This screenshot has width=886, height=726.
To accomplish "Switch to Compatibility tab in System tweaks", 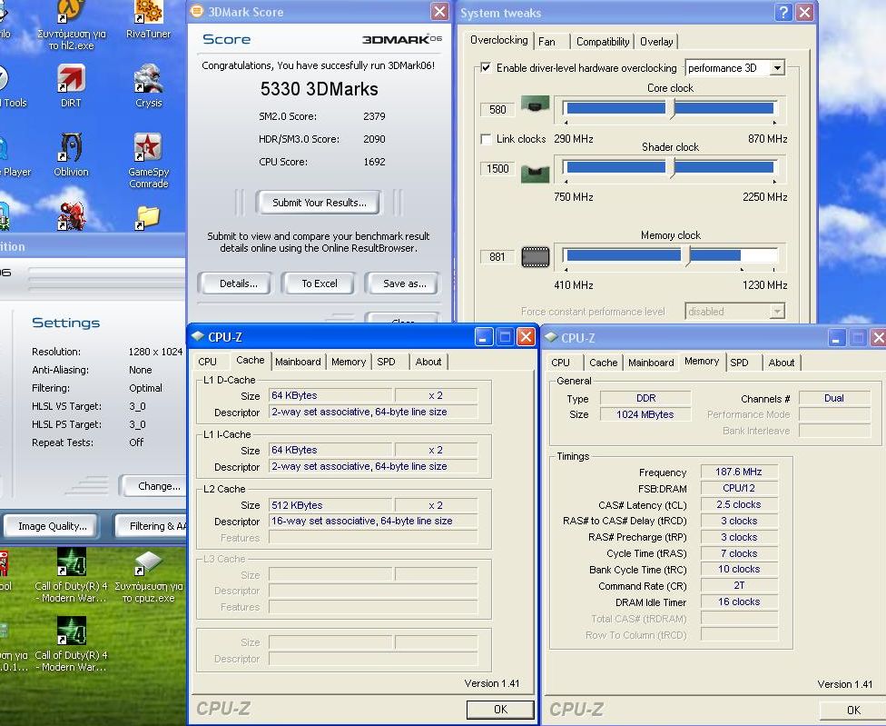I will pyautogui.click(x=603, y=41).
